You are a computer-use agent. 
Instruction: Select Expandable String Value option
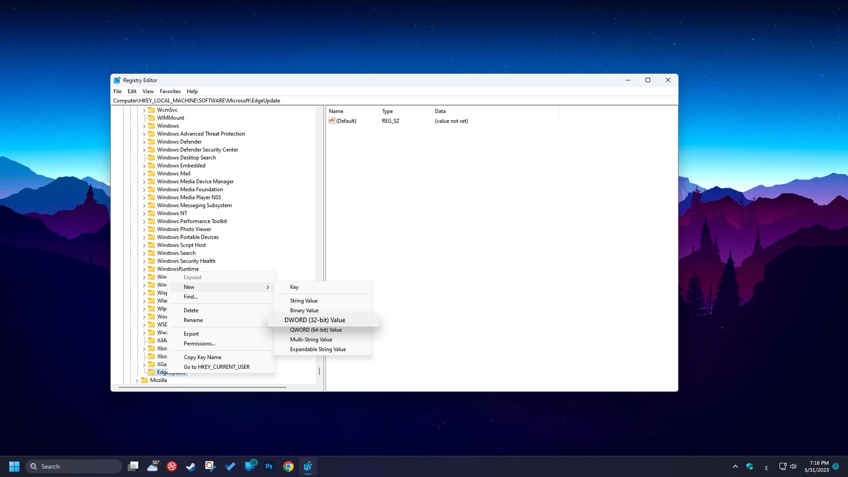(323, 349)
